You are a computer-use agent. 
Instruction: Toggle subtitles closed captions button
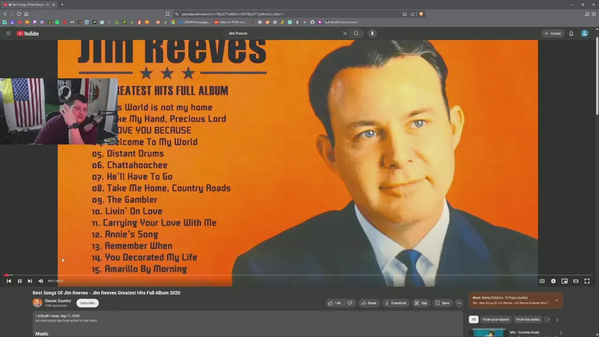(x=542, y=281)
